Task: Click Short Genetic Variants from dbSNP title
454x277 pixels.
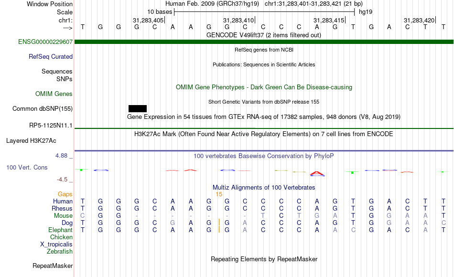Action: 264,102
